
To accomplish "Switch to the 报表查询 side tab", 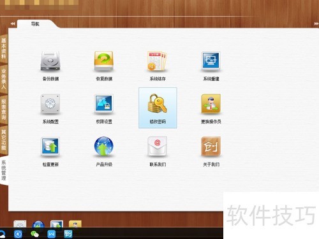I will [4, 109].
